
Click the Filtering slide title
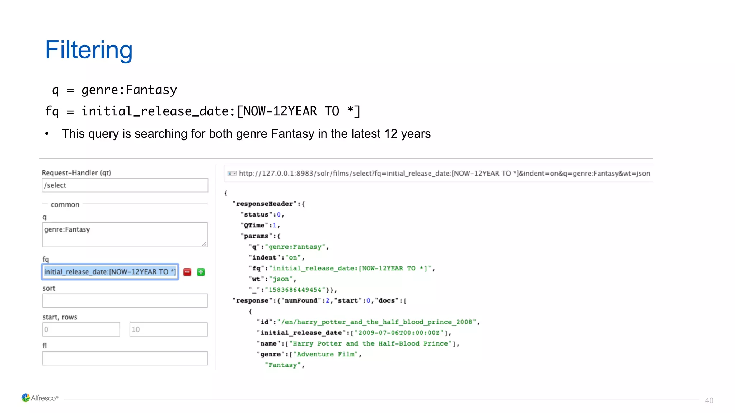click(x=89, y=50)
